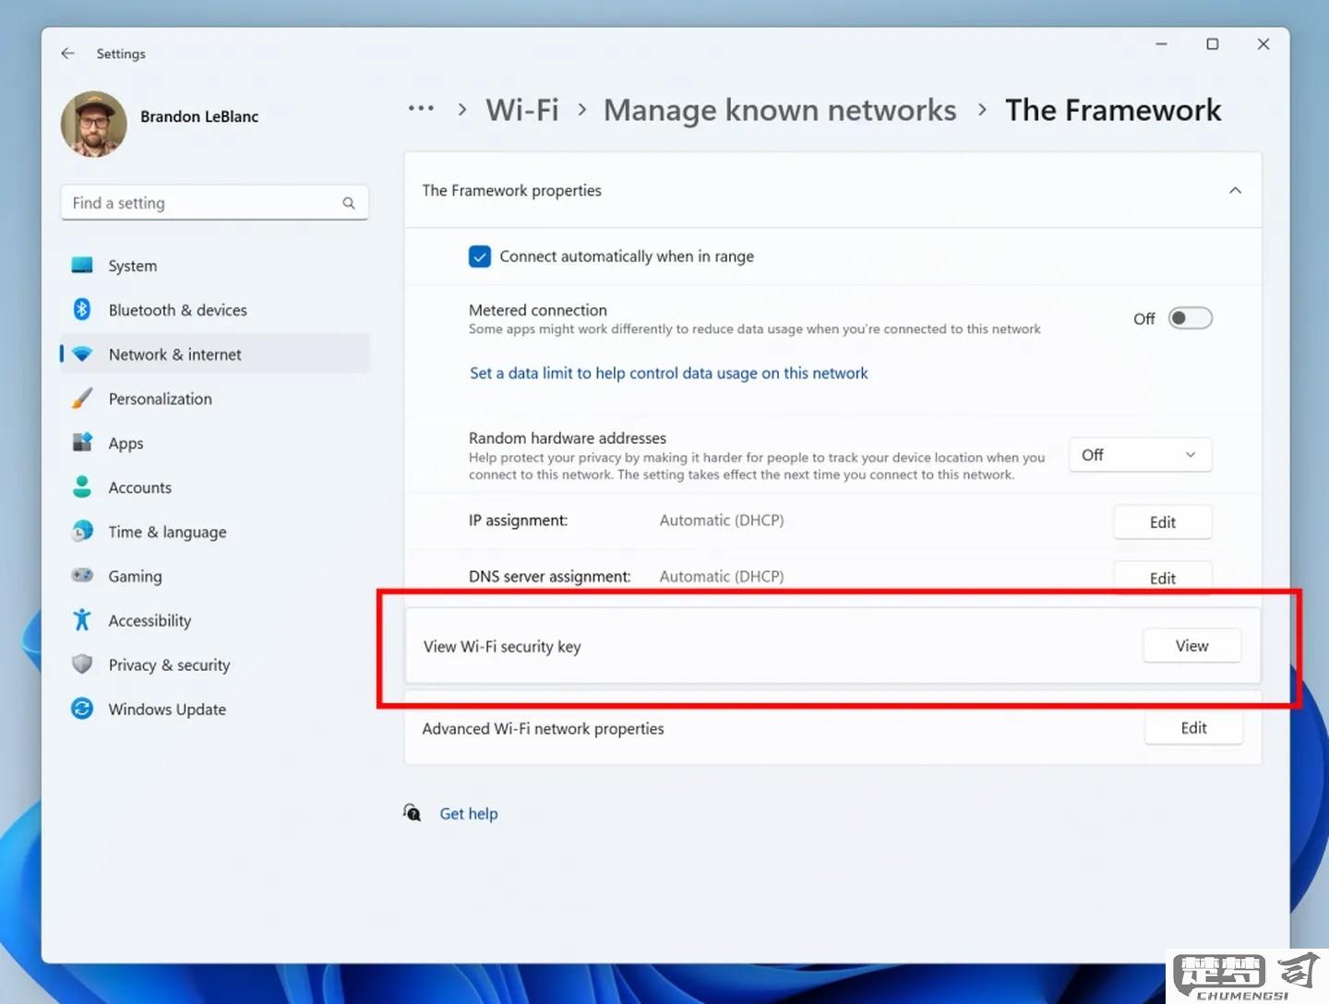
Task: Open the System settings page
Action: tap(214, 266)
